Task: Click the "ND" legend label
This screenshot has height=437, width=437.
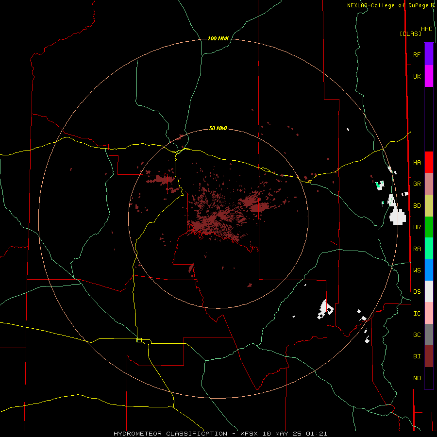Action: tap(417, 378)
